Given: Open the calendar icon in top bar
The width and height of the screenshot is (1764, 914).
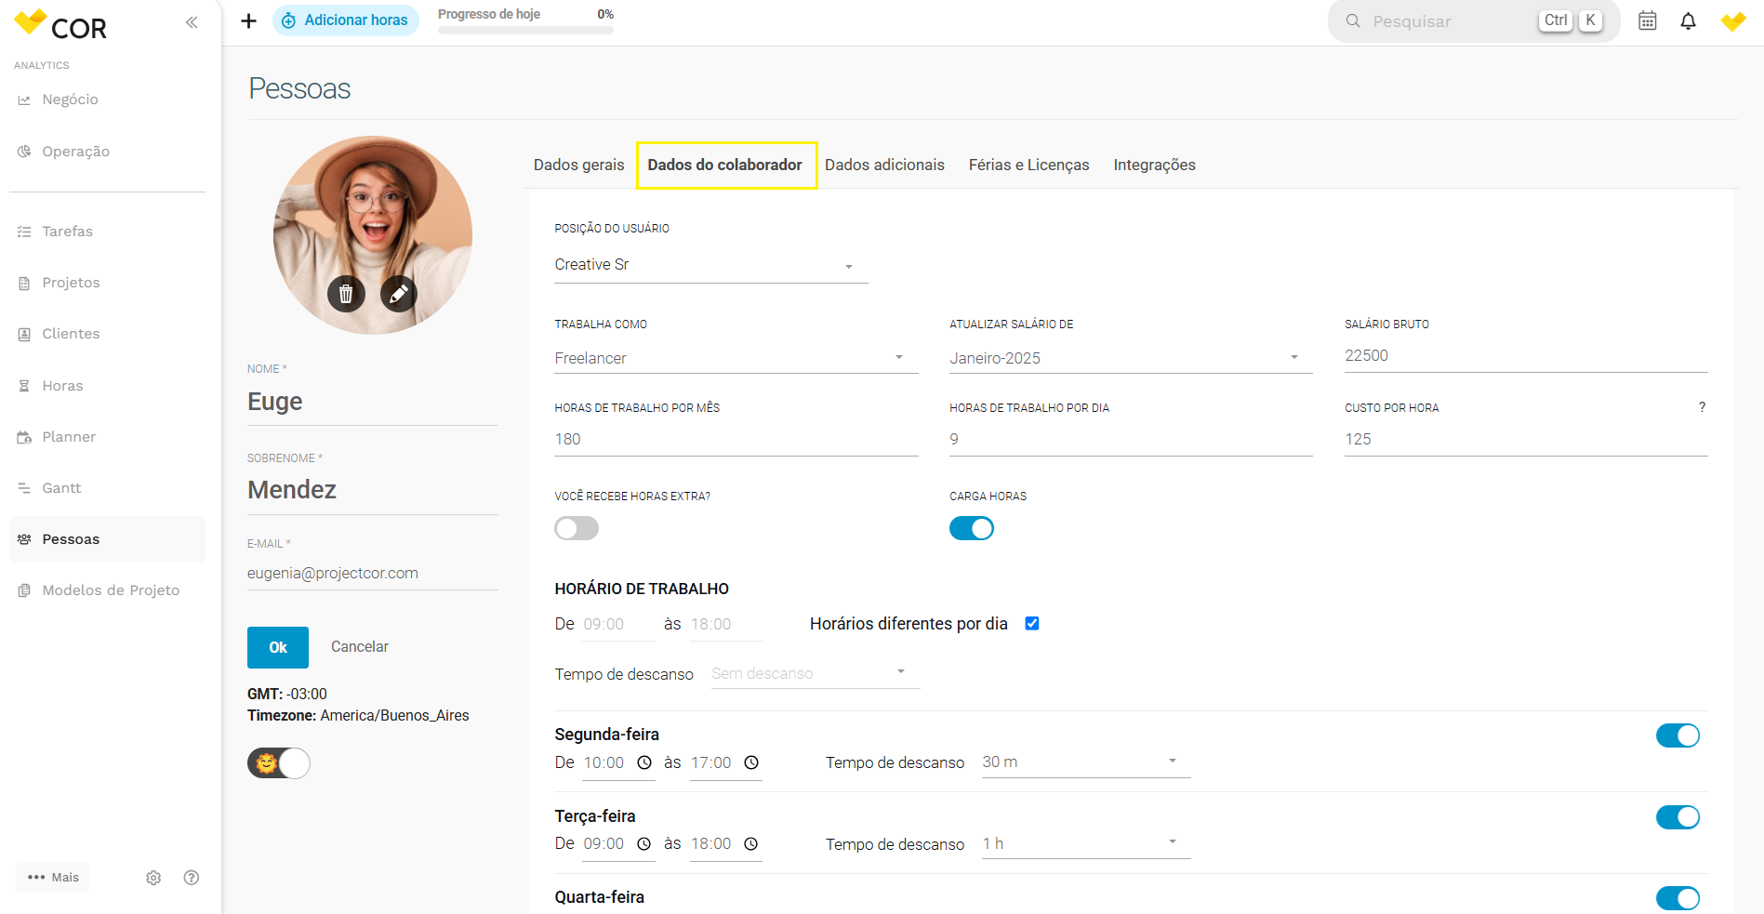Looking at the screenshot, I should point(1647,20).
